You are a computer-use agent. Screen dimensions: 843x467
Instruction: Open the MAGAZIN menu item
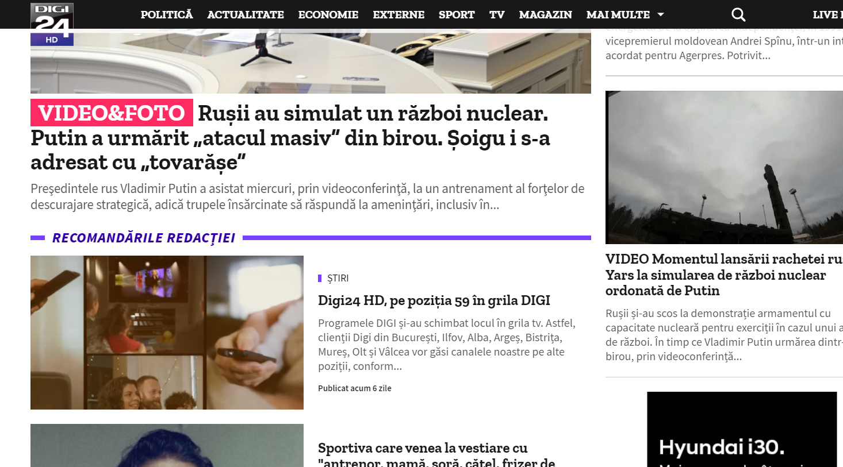[x=546, y=14]
